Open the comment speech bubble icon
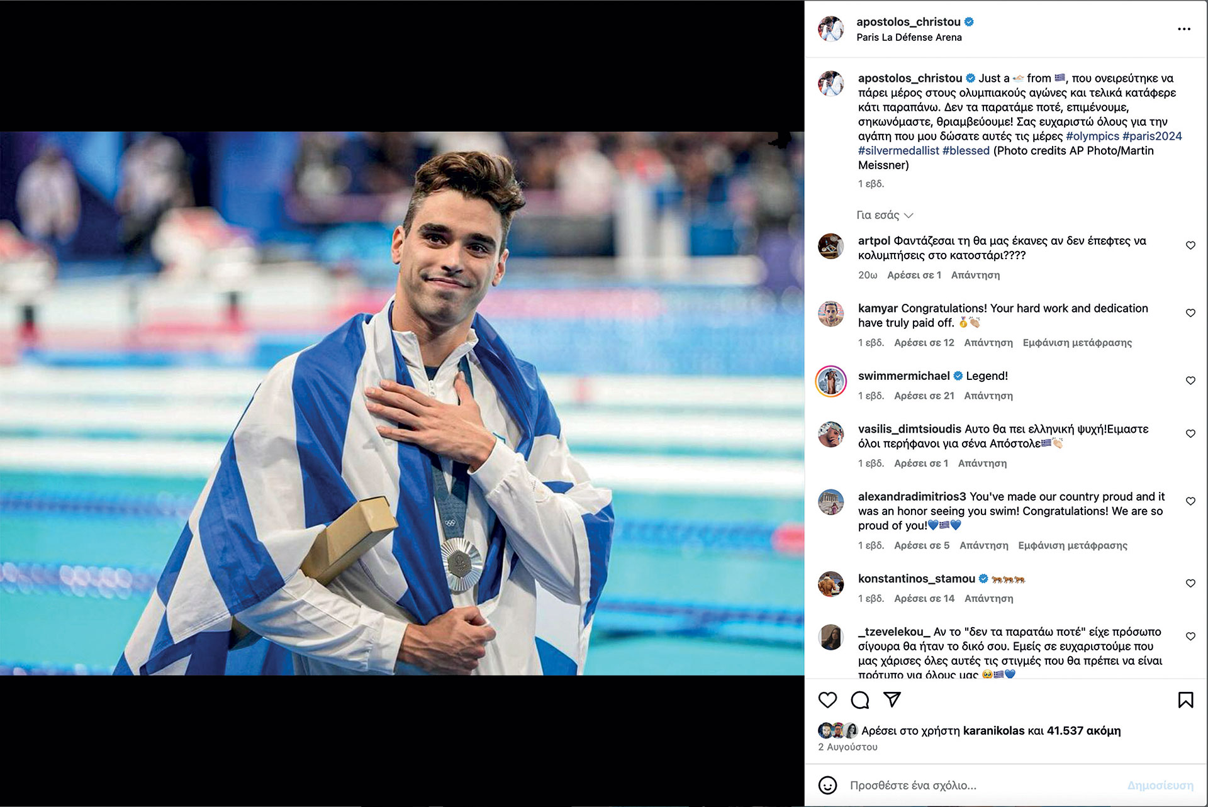This screenshot has width=1208, height=807. [x=859, y=700]
